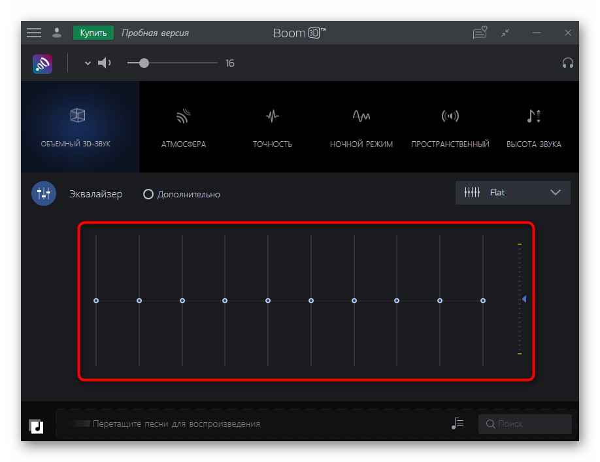This screenshot has height=462, width=600.
Task: Open the user account profile icon
Action: tap(57, 33)
